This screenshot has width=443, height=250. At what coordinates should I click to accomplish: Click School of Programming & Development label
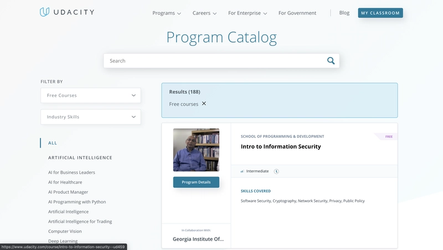(282, 136)
